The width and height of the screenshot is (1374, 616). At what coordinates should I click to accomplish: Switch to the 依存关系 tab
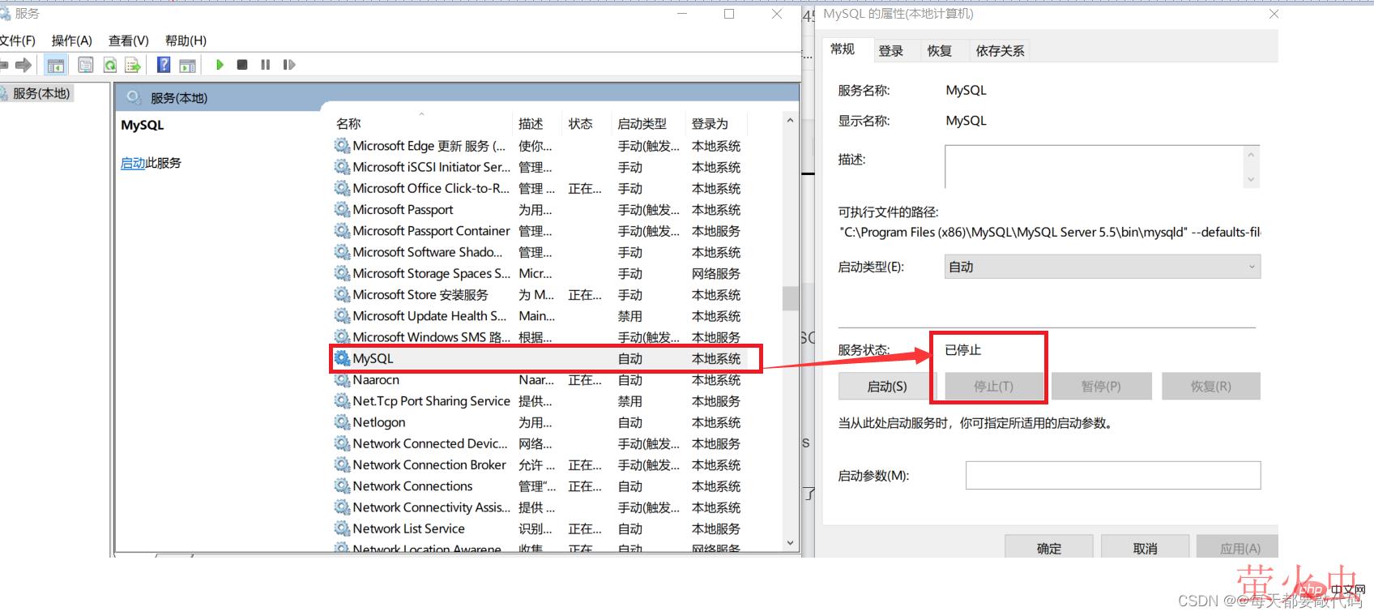tap(1001, 51)
